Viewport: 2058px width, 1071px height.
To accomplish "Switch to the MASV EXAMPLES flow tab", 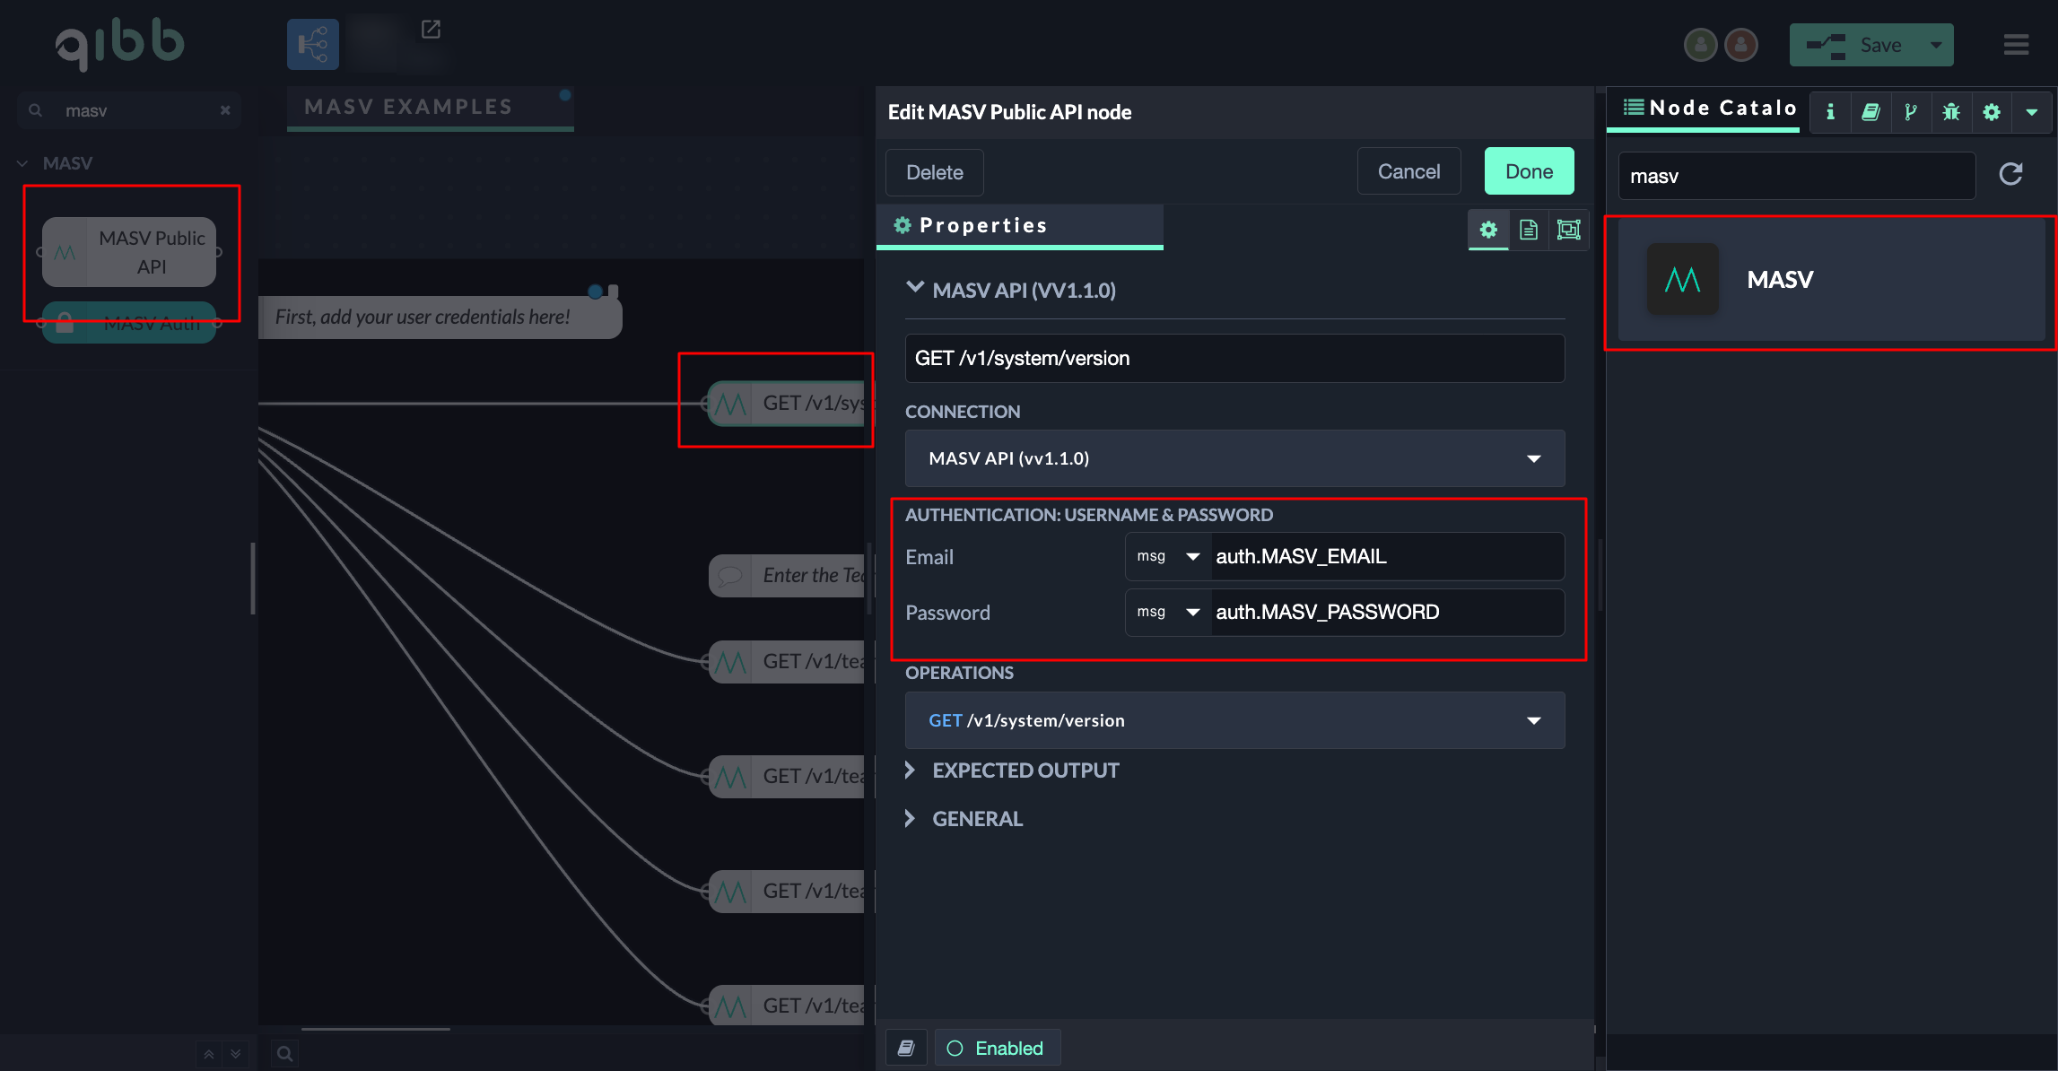I will [x=409, y=107].
